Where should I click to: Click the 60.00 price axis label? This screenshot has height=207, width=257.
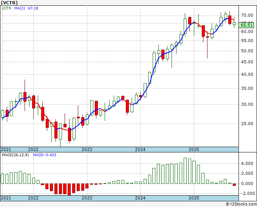pyautogui.click(x=247, y=31)
